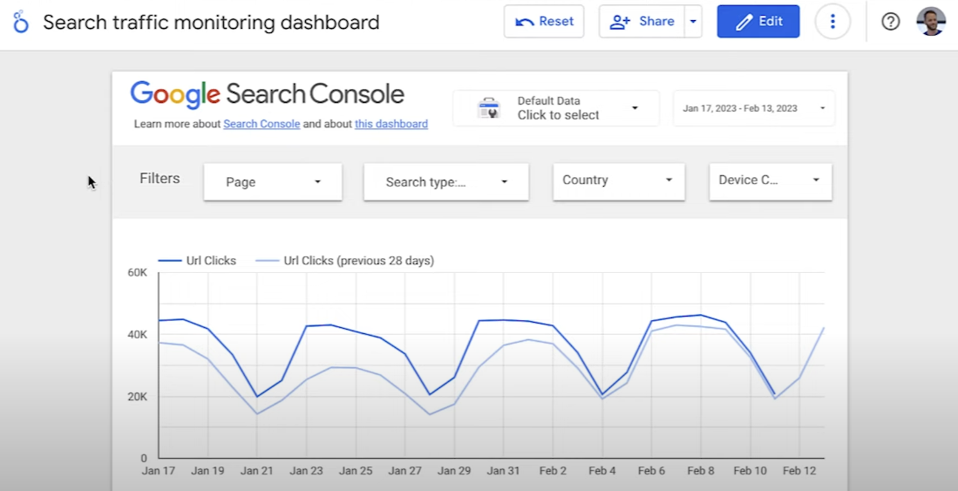The height and width of the screenshot is (491, 958).
Task: Expand the Page filter dropdown
Action: pos(273,181)
